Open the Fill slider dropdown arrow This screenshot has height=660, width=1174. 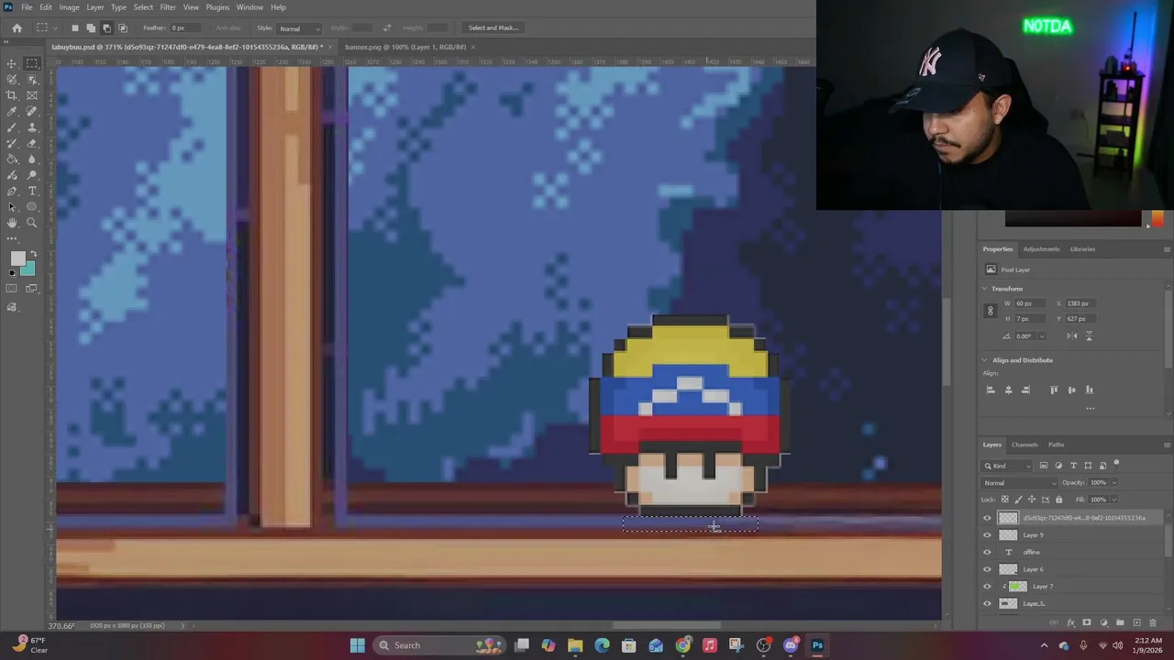1114,500
